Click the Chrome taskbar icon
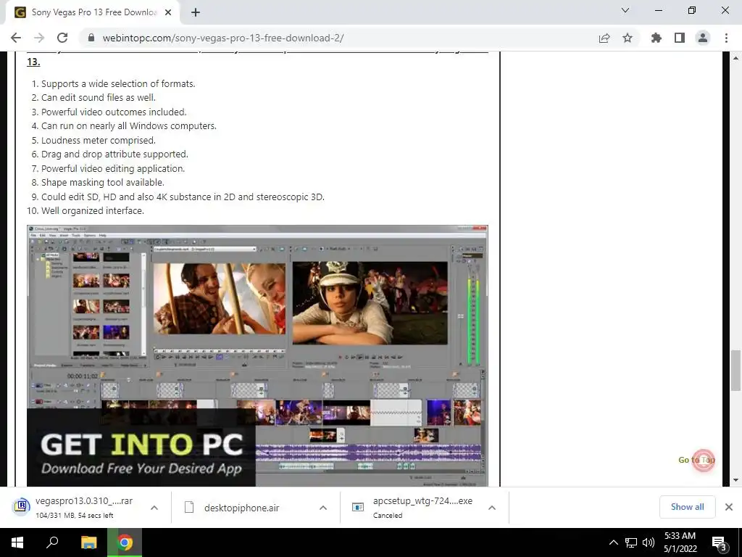Screen dimensions: 742x557 coord(125,542)
